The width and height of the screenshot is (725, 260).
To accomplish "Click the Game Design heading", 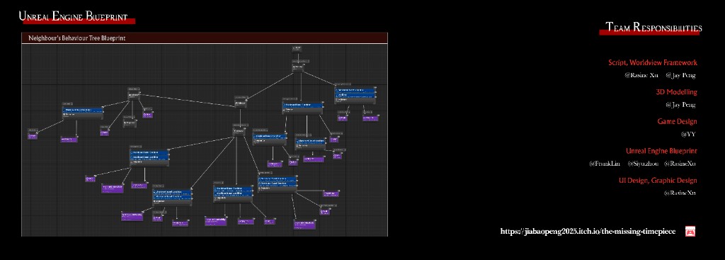I will tap(677, 122).
